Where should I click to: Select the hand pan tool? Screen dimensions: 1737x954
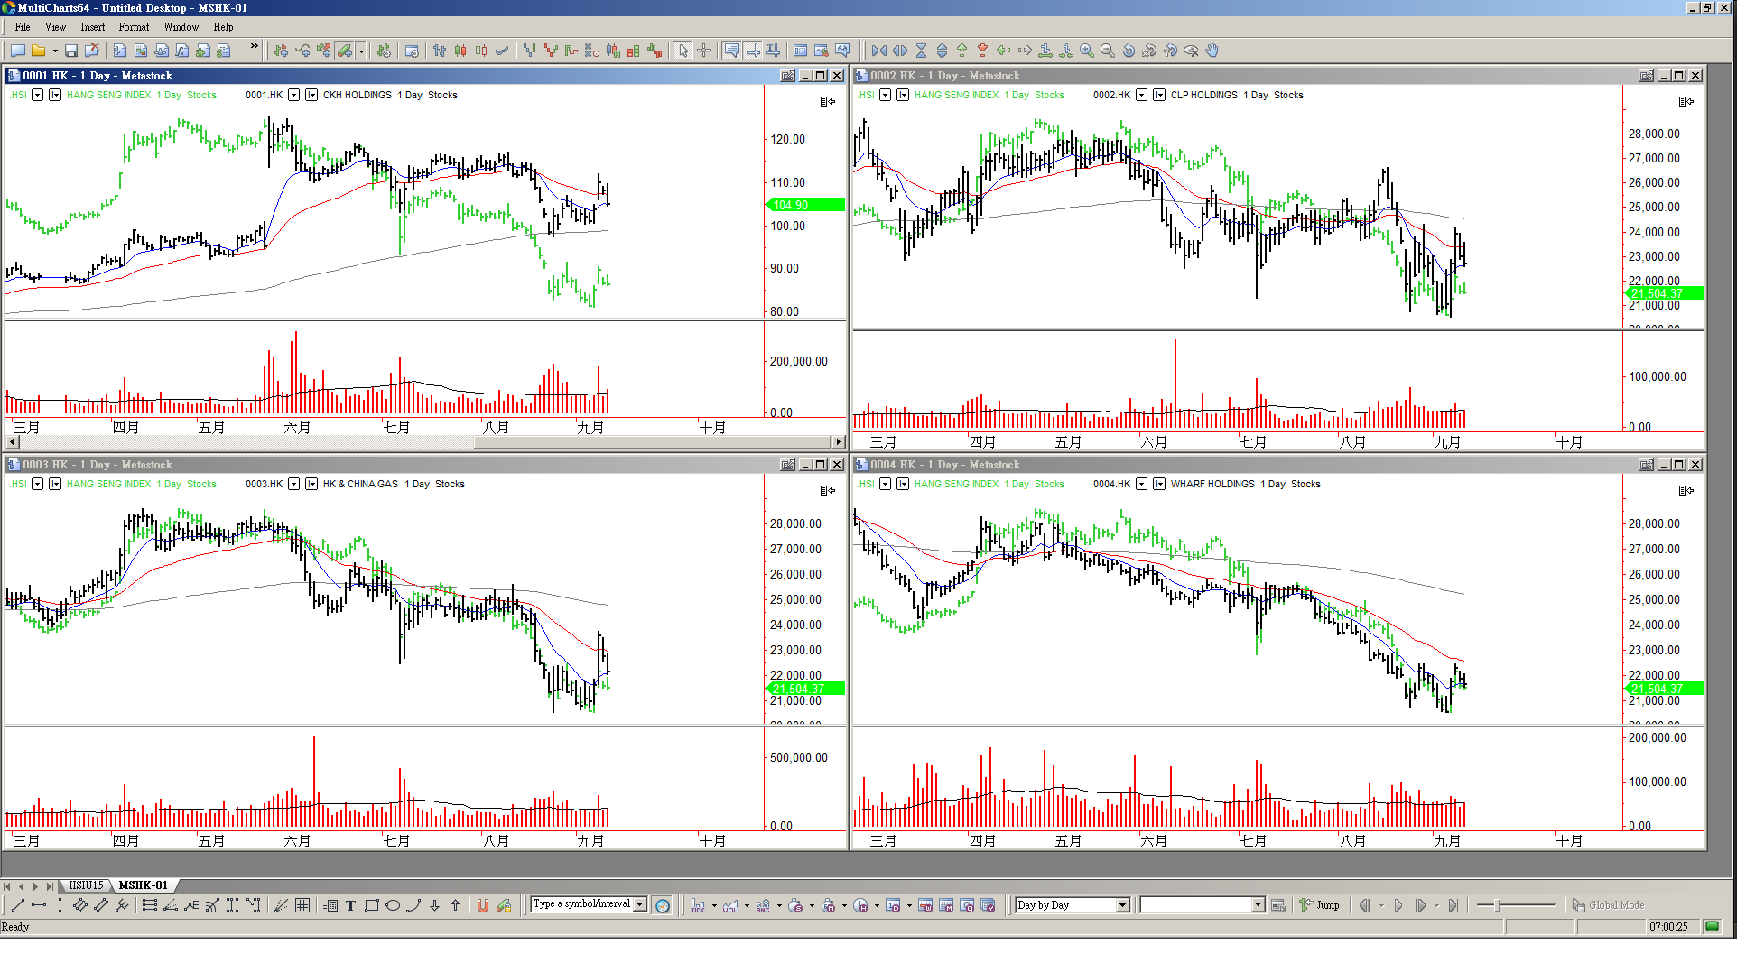[1212, 51]
